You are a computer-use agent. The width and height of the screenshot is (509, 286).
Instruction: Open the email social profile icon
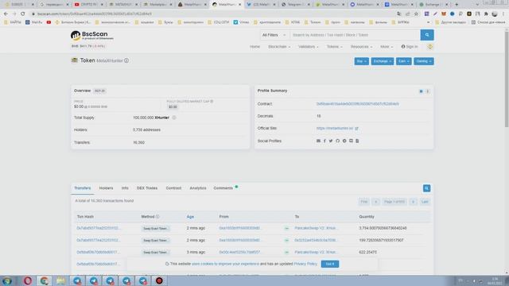pos(318,141)
